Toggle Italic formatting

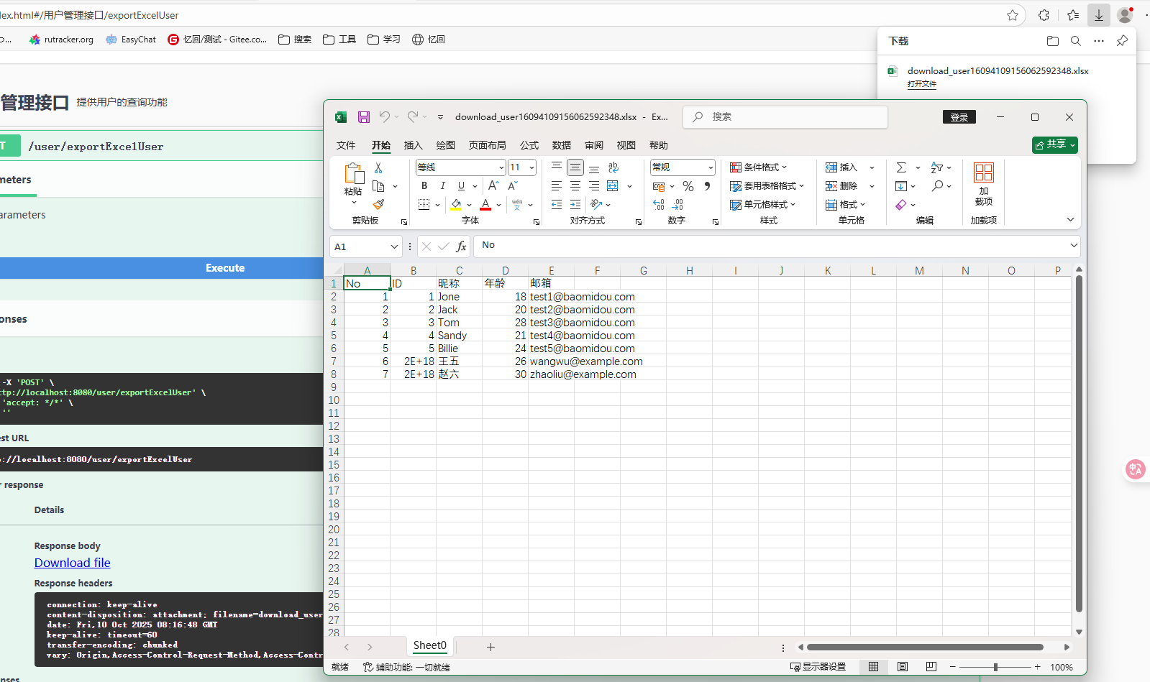(x=443, y=186)
